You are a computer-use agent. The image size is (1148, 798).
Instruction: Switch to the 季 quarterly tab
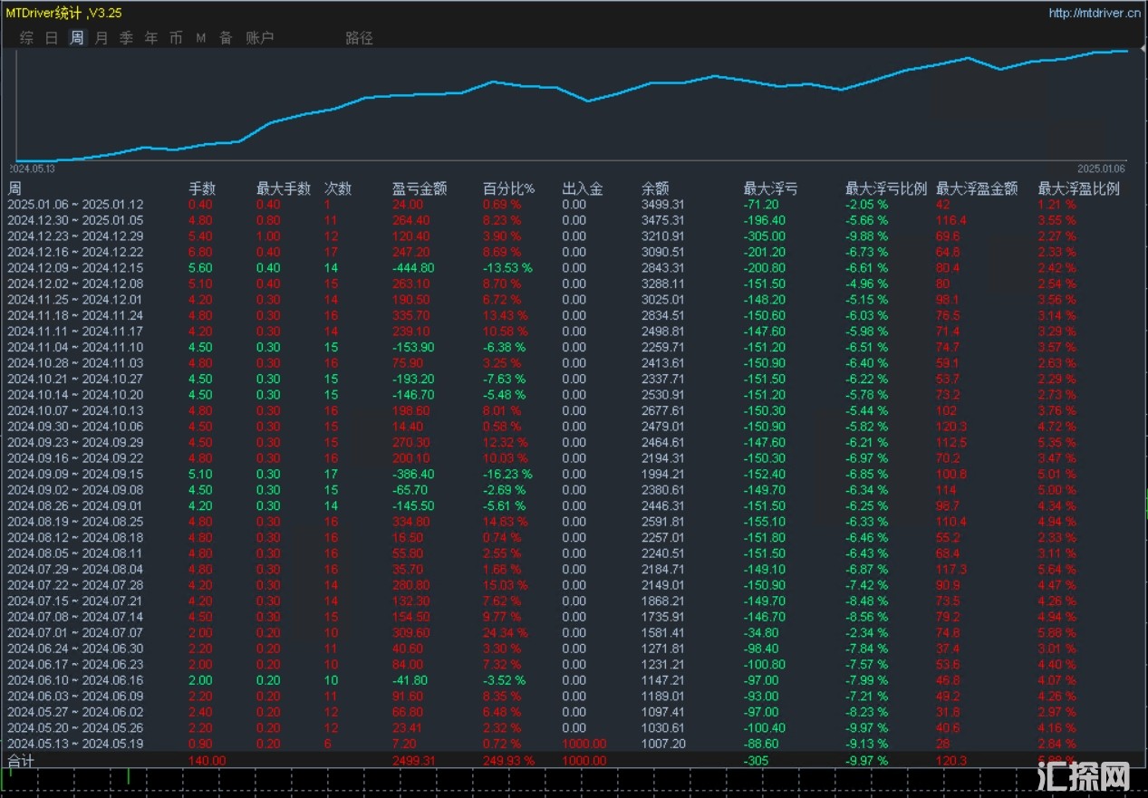[x=126, y=38]
